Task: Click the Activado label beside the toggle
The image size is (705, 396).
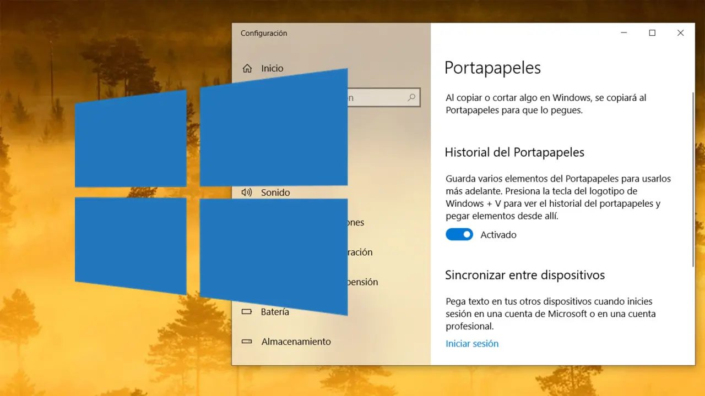Action: [x=498, y=235]
